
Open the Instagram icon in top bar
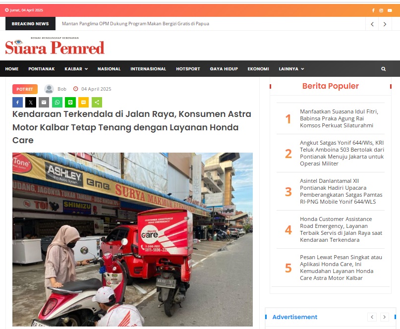pos(381,10)
